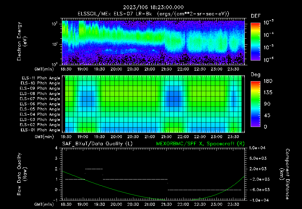The height and width of the screenshot is (209, 302).
Task: Select the ELS-06 Pitch Angle row label
Action: click(x=40, y=104)
